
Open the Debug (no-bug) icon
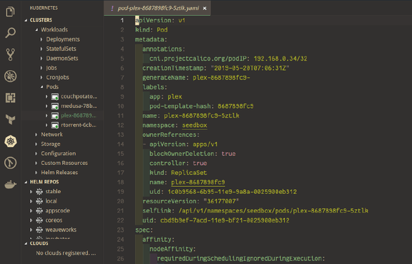[x=10, y=76]
